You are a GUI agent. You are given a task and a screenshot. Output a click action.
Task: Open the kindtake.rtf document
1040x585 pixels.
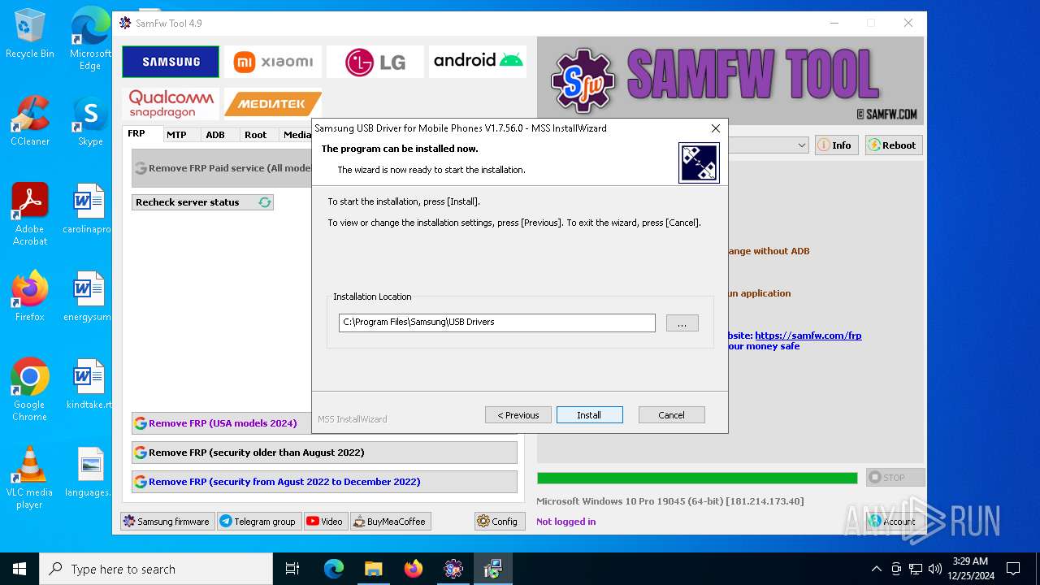(88, 384)
